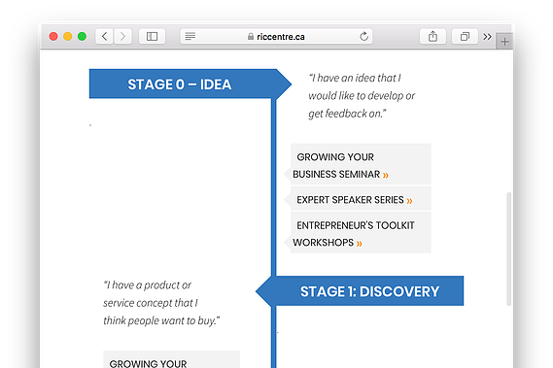The width and height of the screenshot is (553, 368).
Task: Click the page's vertical scrollbar thumb
Action: coord(508,249)
